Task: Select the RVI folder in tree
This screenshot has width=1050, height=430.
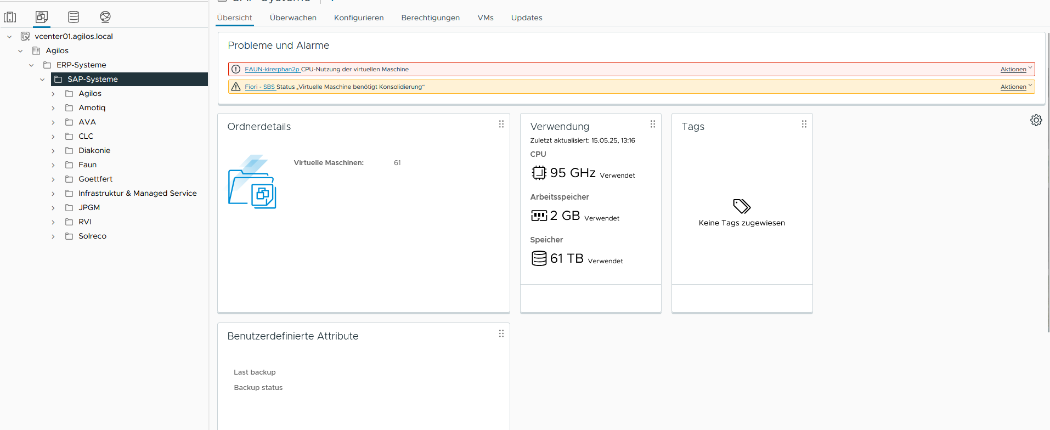Action: pyautogui.click(x=85, y=222)
